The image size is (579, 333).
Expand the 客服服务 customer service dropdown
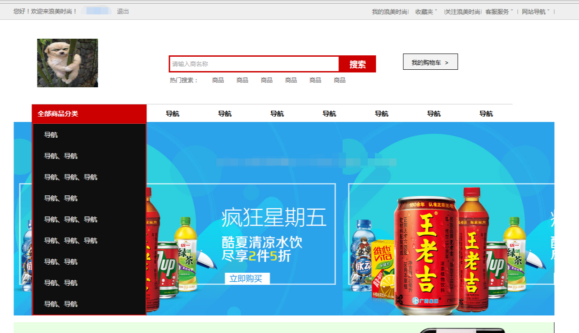[498, 12]
